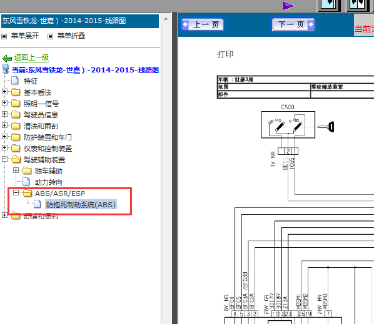This screenshot has height=324, width=374.
Task: Click 菜单折叠 to collapse all menus
Action: (71, 36)
